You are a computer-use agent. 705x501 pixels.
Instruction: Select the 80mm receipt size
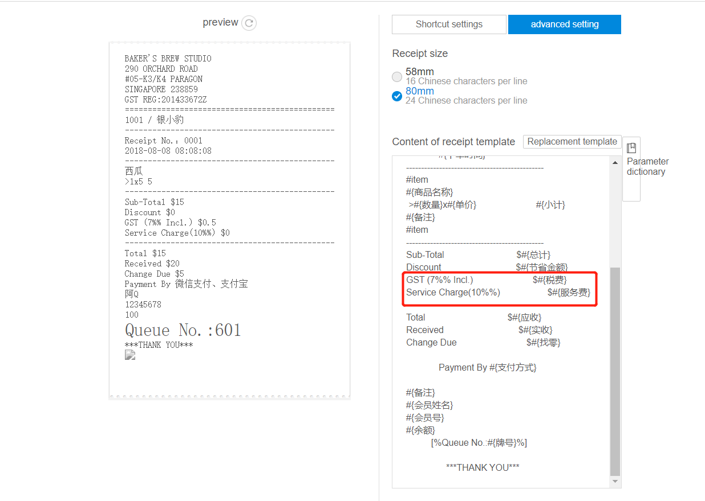click(x=397, y=96)
